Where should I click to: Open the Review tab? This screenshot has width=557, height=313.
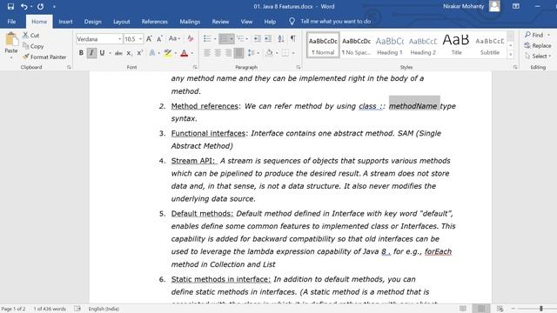(x=220, y=22)
